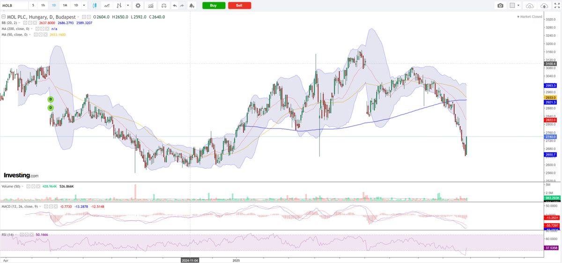562x263 pixels.
Task: Click the 3100.4 price label
Action: pos(550,63)
